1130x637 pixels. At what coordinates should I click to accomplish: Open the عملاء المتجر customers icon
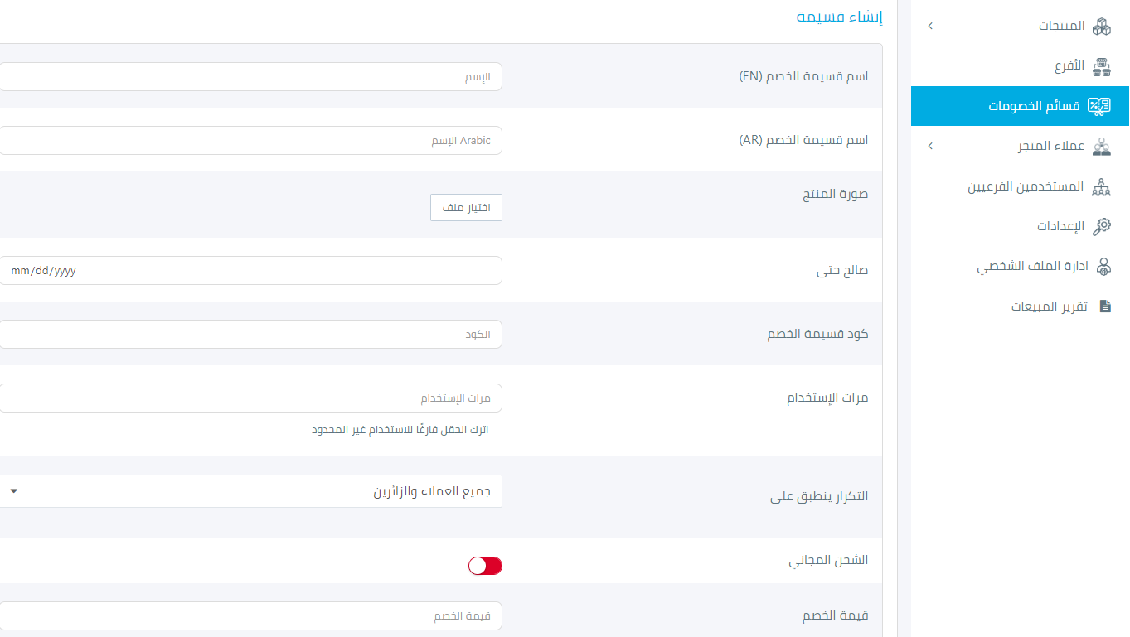click(1101, 147)
